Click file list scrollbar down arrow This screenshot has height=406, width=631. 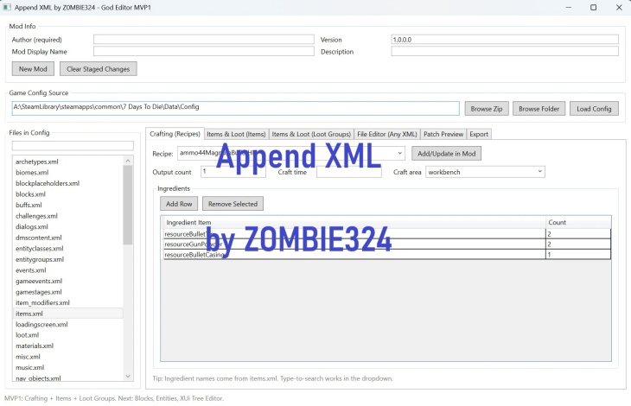[128, 377]
